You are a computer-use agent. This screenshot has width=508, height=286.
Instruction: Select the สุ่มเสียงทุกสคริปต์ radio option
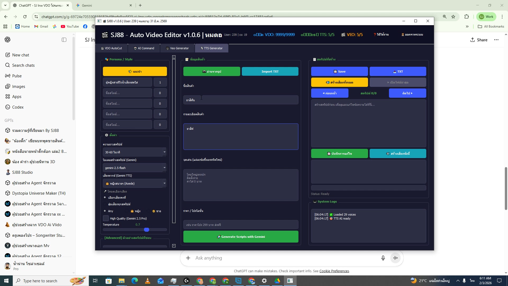point(105,204)
